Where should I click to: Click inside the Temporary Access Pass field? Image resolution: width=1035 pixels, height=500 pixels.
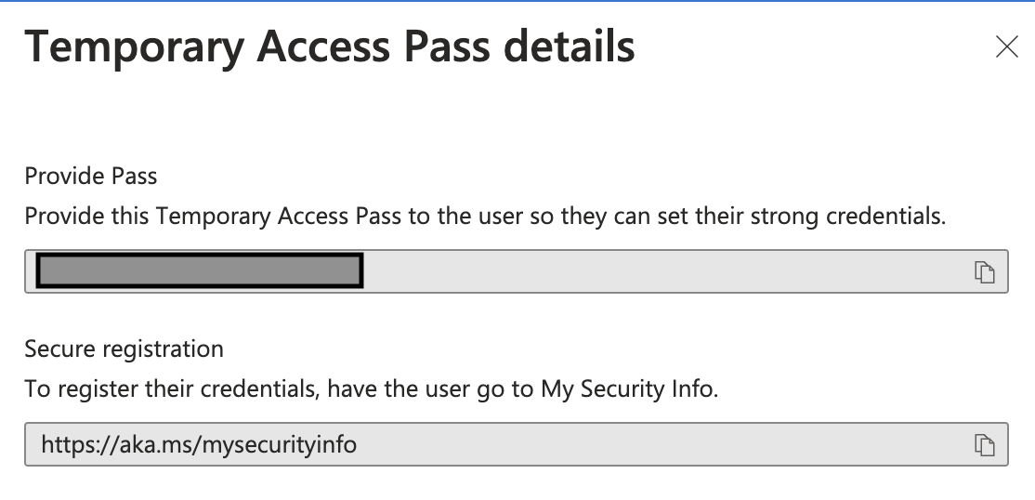[x=650, y=271]
